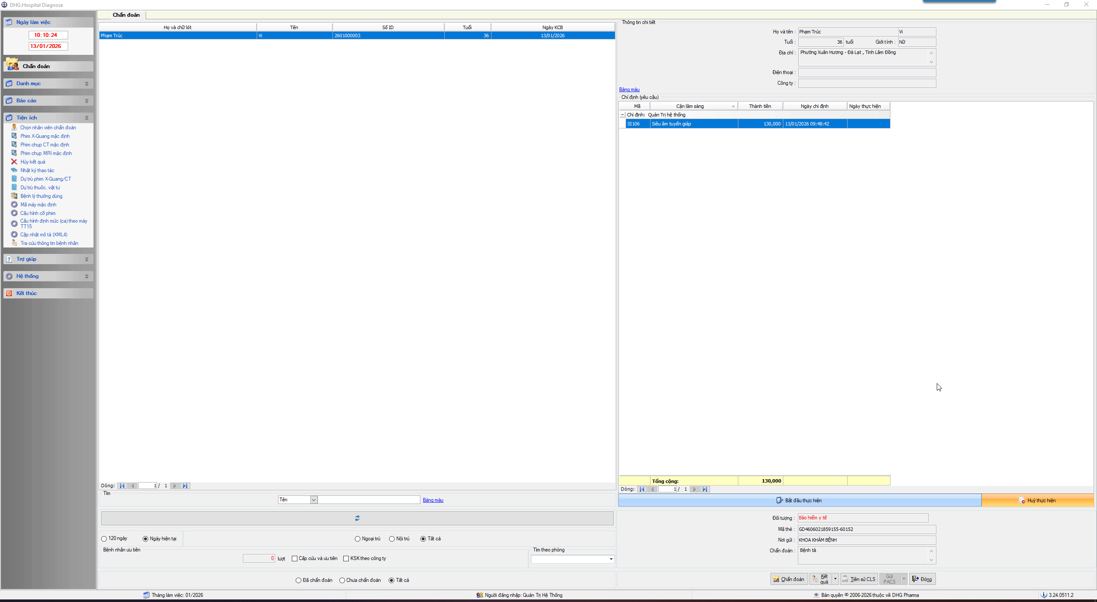Select Chưa chẩn đoán radio option
This screenshot has height=602, width=1097.
point(342,580)
